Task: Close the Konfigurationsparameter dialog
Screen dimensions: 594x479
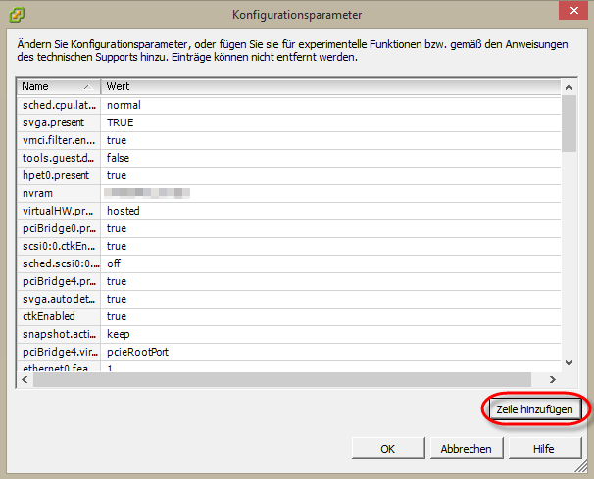Action: click(573, 10)
